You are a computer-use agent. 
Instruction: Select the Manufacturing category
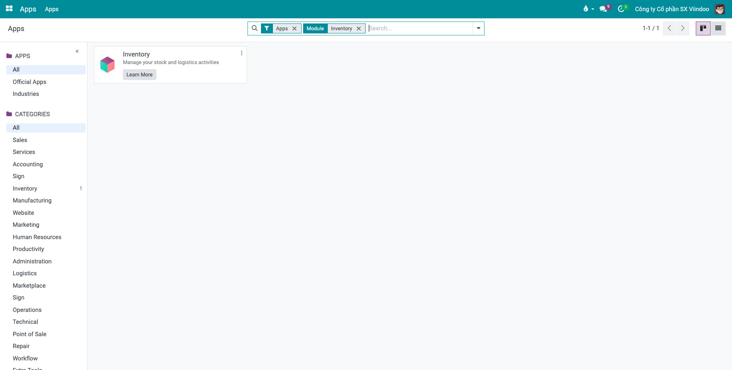(46, 201)
